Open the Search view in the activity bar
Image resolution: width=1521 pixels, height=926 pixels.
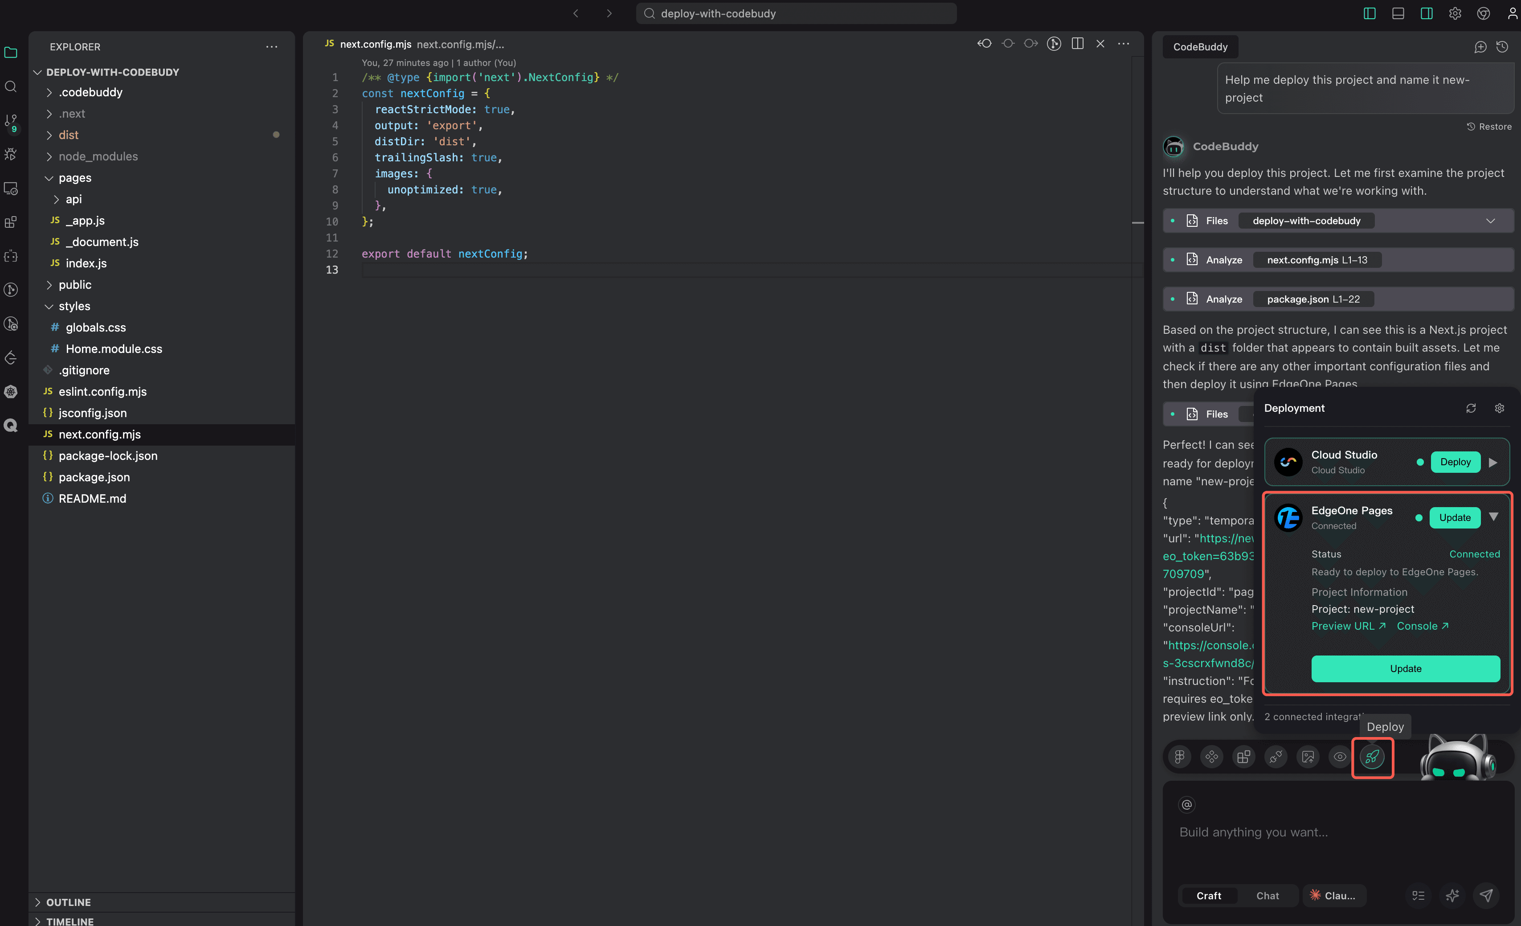click(11, 86)
